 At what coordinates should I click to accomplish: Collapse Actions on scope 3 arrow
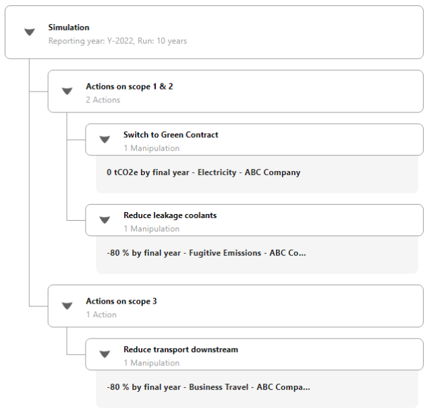coord(67,306)
